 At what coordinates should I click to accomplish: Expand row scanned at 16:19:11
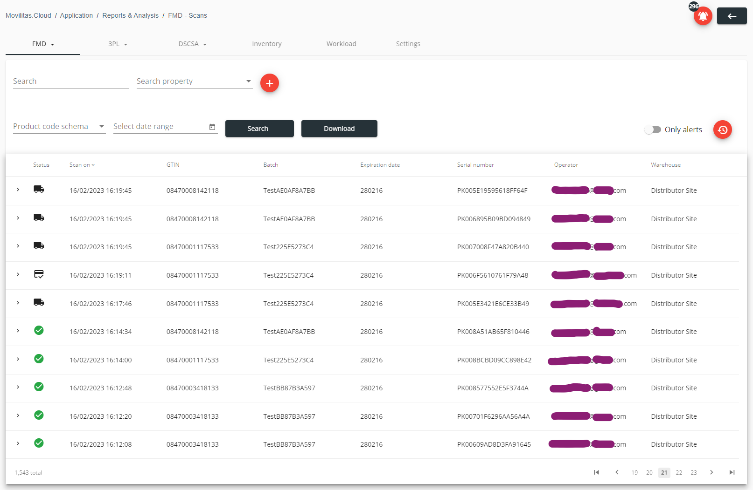coord(18,274)
